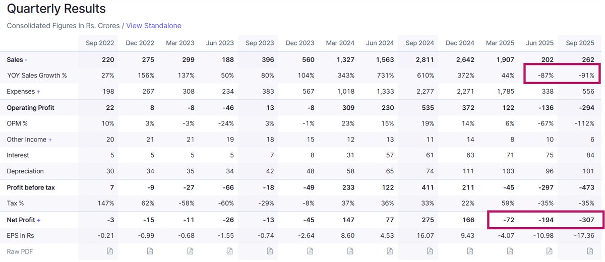
Task: Click the EPS in Rs row label
Action: click(20, 235)
